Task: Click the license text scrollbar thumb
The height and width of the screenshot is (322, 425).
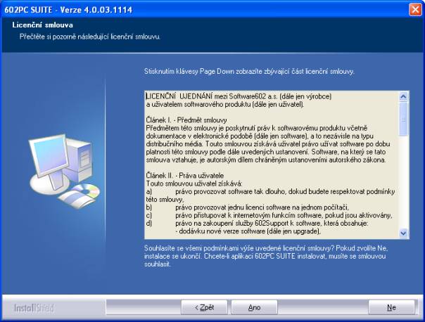Action: pyautogui.click(x=403, y=118)
